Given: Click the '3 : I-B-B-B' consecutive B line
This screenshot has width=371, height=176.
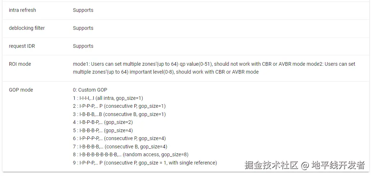Looking at the screenshot, I should [119, 114].
